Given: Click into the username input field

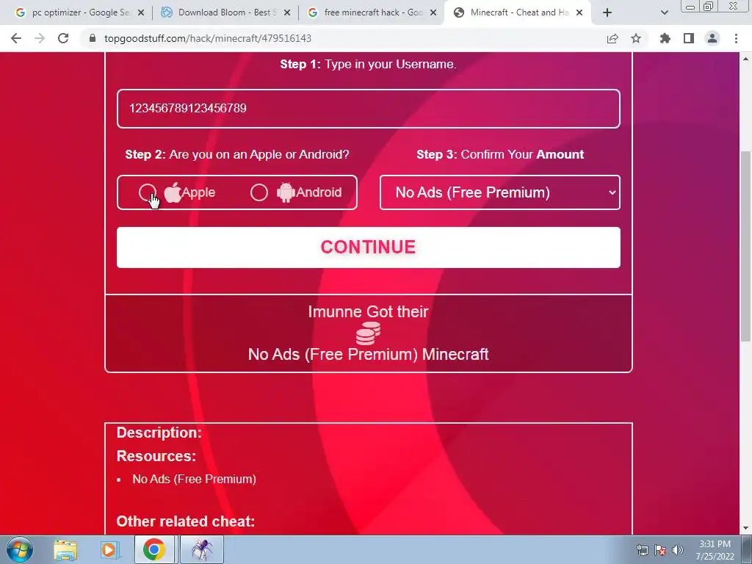Looking at the screenshot, I should [x=369, y=109].
